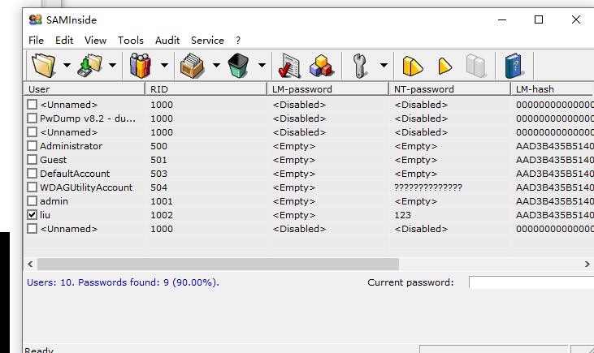The width and height of the screenshot is (594, 353).
Task: Open the import file folder icon
Action: pos(44,66)
